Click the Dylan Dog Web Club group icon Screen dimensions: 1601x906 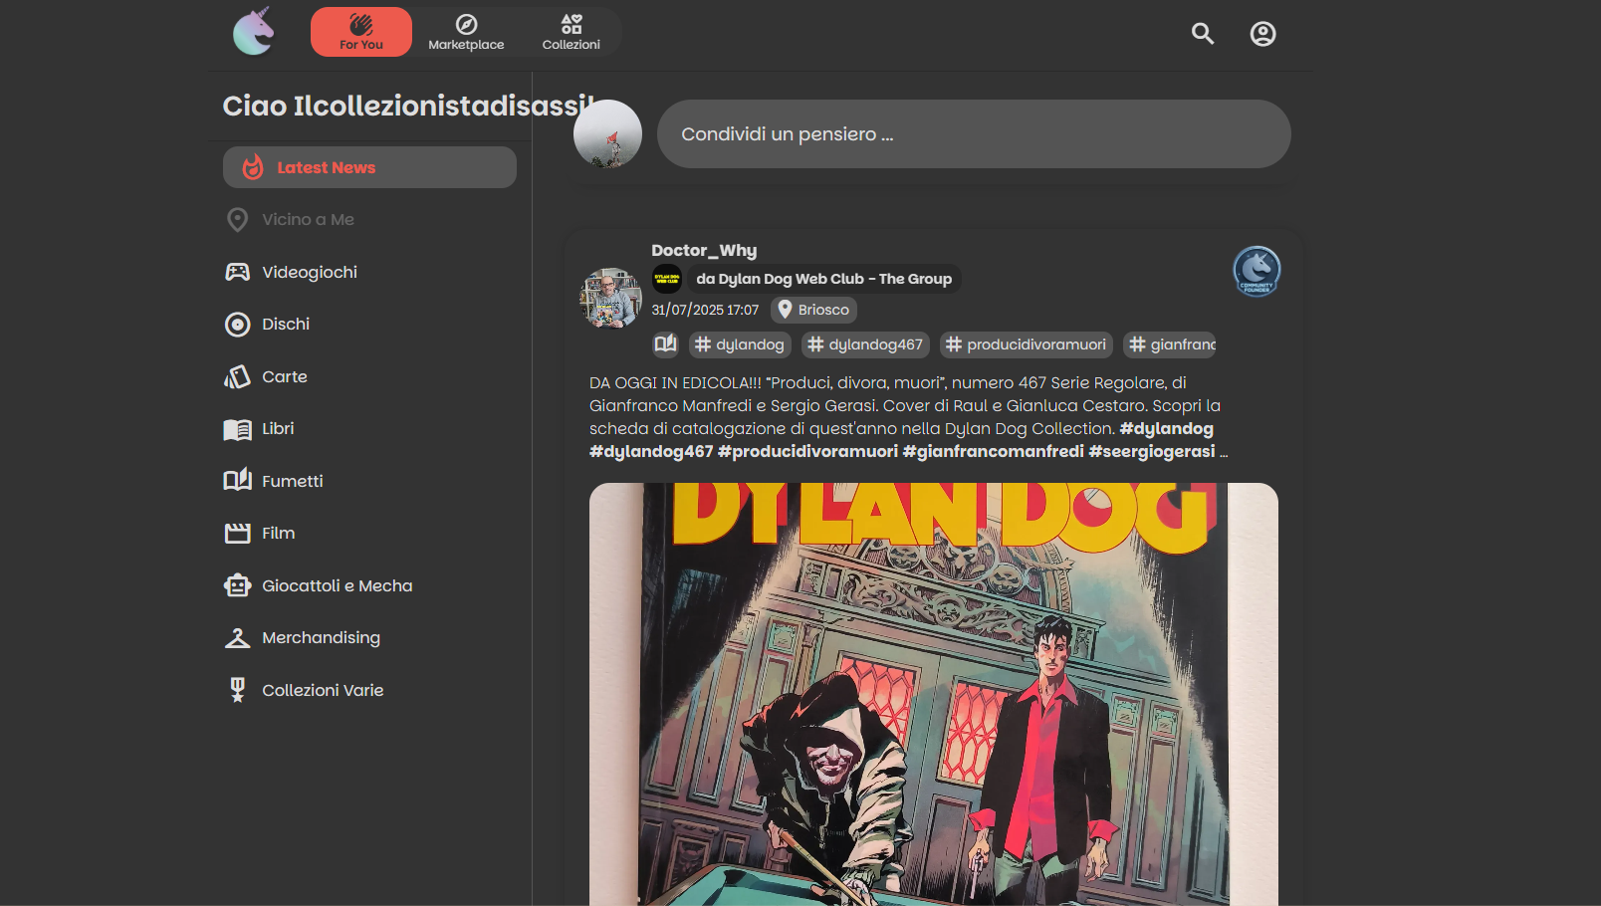click(x=666, y=279)
